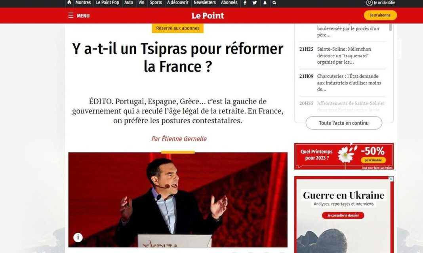This screenshot has height=253, width=423.
Task: Expand the À découvrir menu
Action: 177,3
